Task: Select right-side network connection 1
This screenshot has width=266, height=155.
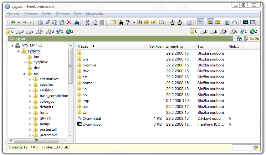Action: pos(243,31)
